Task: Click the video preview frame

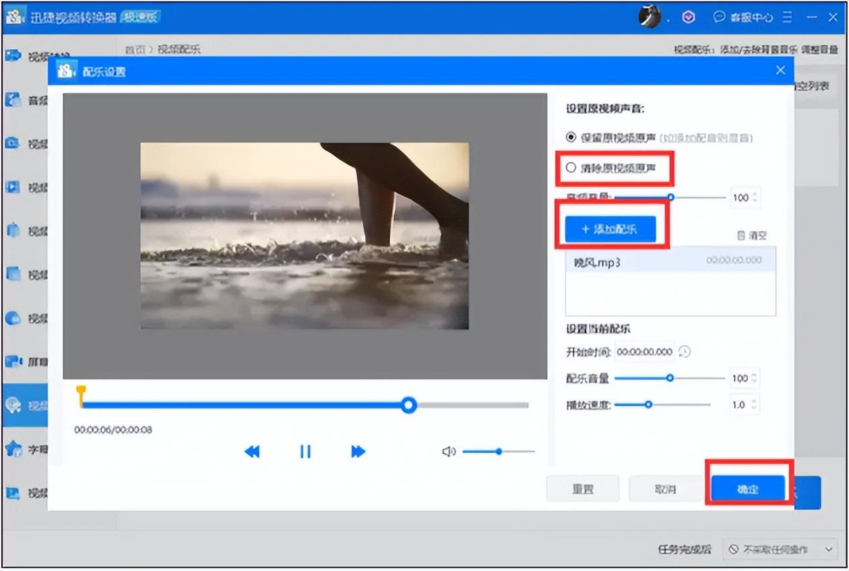Action: pos(305,236)
